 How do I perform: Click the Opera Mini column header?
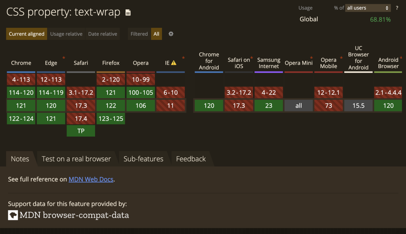coord(298,63)
